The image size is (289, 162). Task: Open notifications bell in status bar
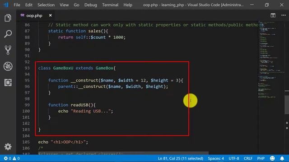click(282, 158)
